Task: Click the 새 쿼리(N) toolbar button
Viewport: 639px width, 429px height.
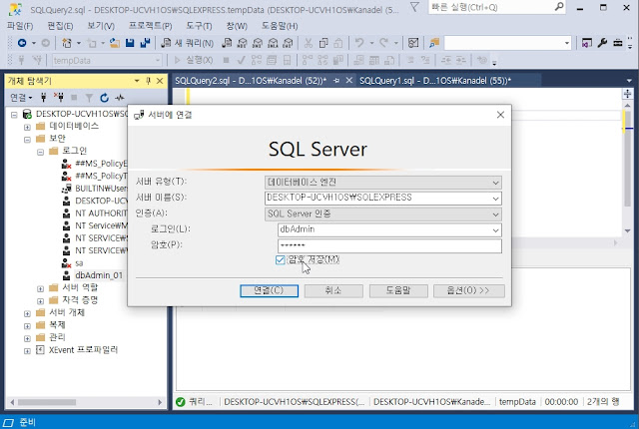Action: [x=187, y=43]
